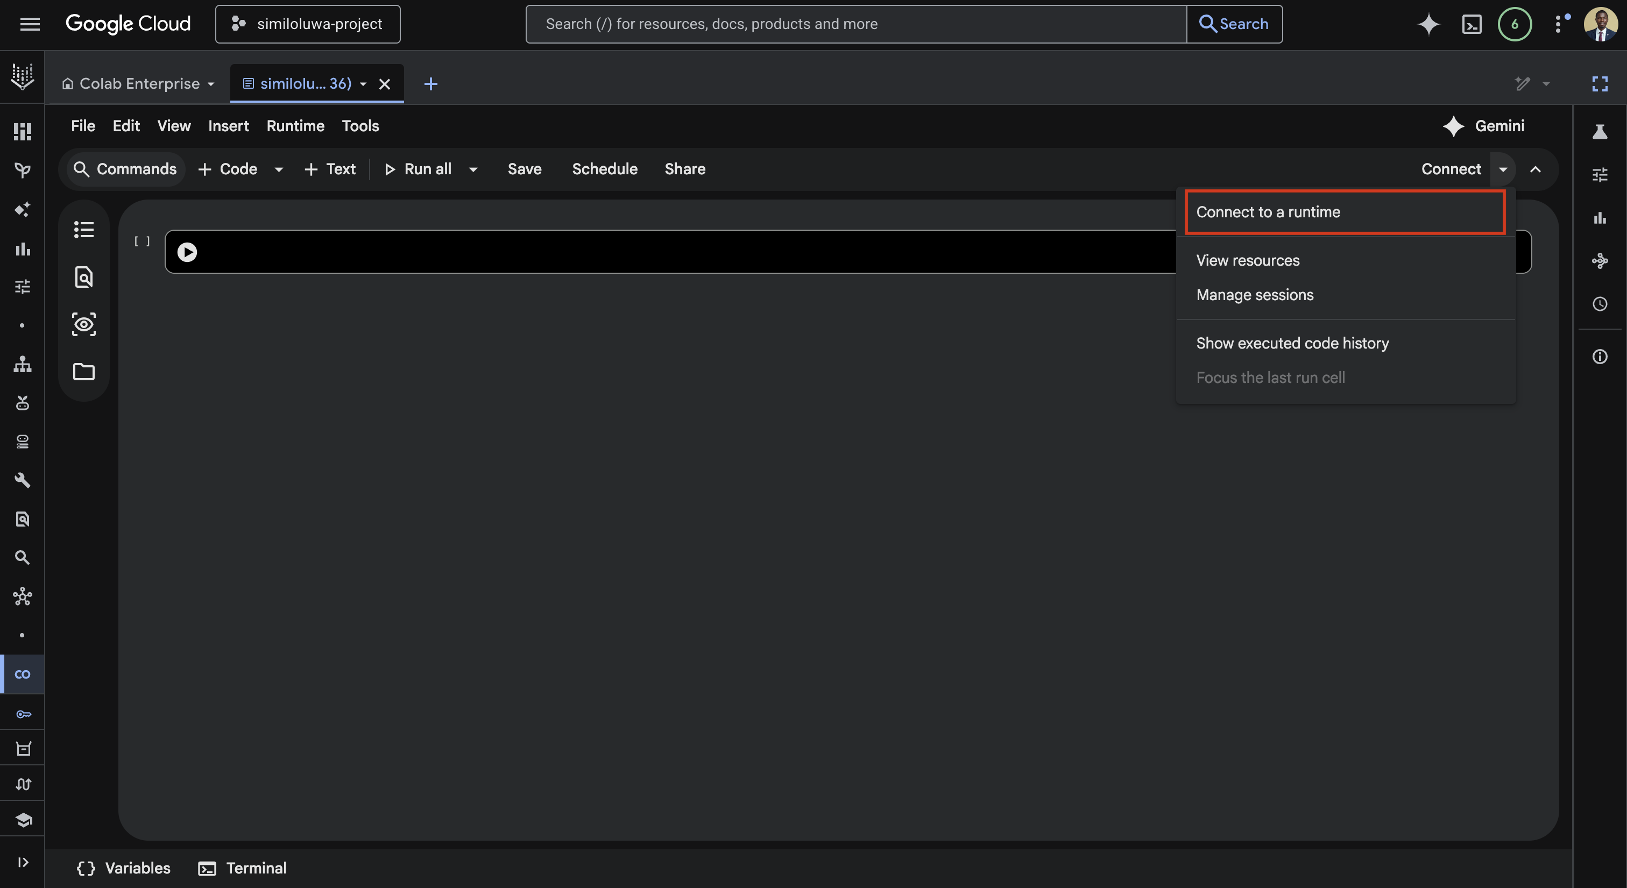Expand the Colab Enterprise location dropdown
This screenshot has height=888, width=1627.
211,83
